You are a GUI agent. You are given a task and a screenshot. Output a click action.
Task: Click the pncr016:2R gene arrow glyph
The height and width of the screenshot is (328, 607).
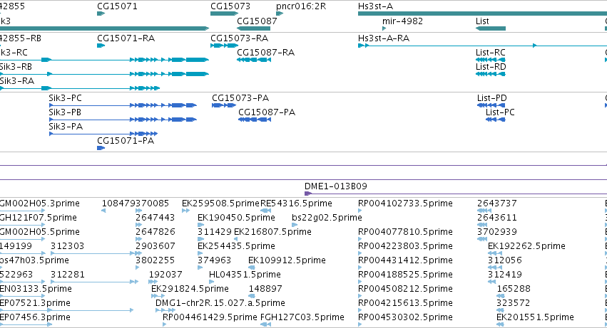(280, 14)
